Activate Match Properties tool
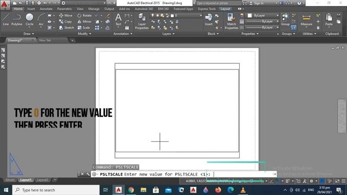This screenshot has width=347, height=195. click(232, 21)
